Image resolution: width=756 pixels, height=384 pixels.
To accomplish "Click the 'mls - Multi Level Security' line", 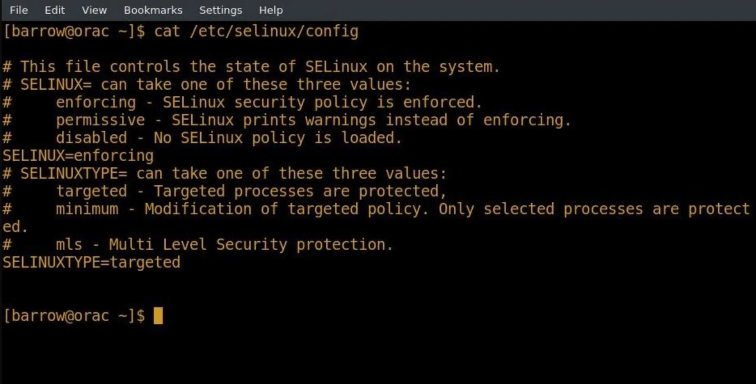I will click(224, 245).
